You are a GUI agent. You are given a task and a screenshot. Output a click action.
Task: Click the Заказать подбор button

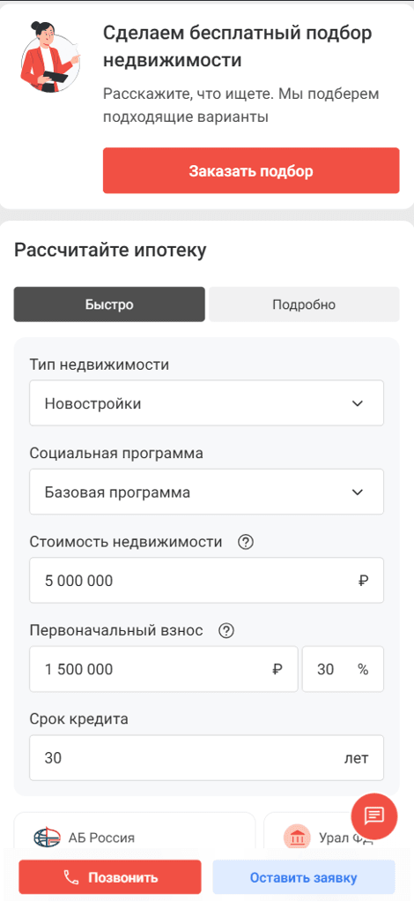pyautogui.click(x=251, y=171)
